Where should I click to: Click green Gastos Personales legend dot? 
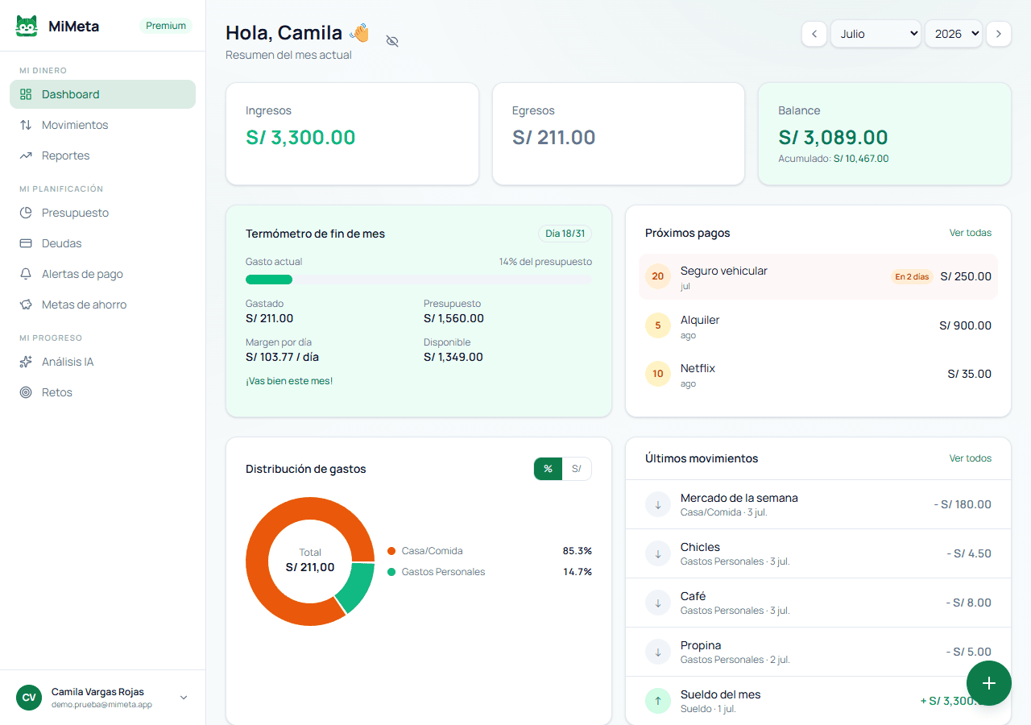pos(391,572)
